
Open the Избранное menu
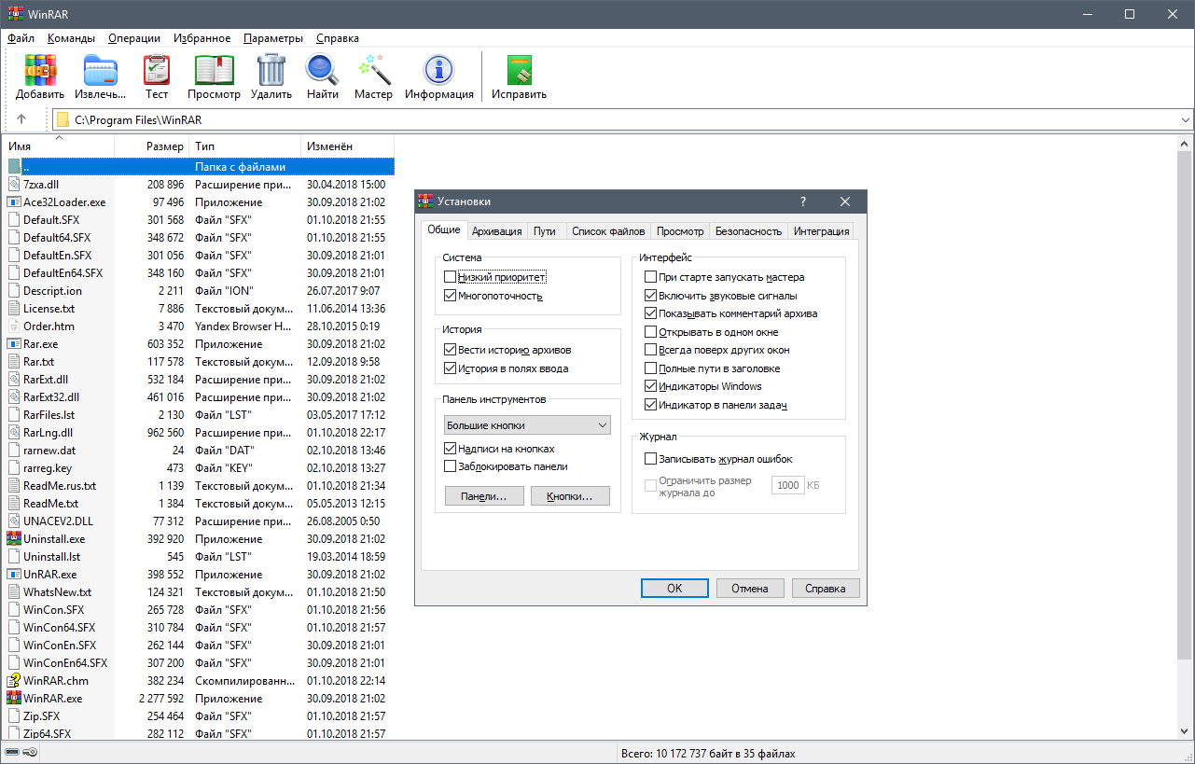click(x=201, y=38)
